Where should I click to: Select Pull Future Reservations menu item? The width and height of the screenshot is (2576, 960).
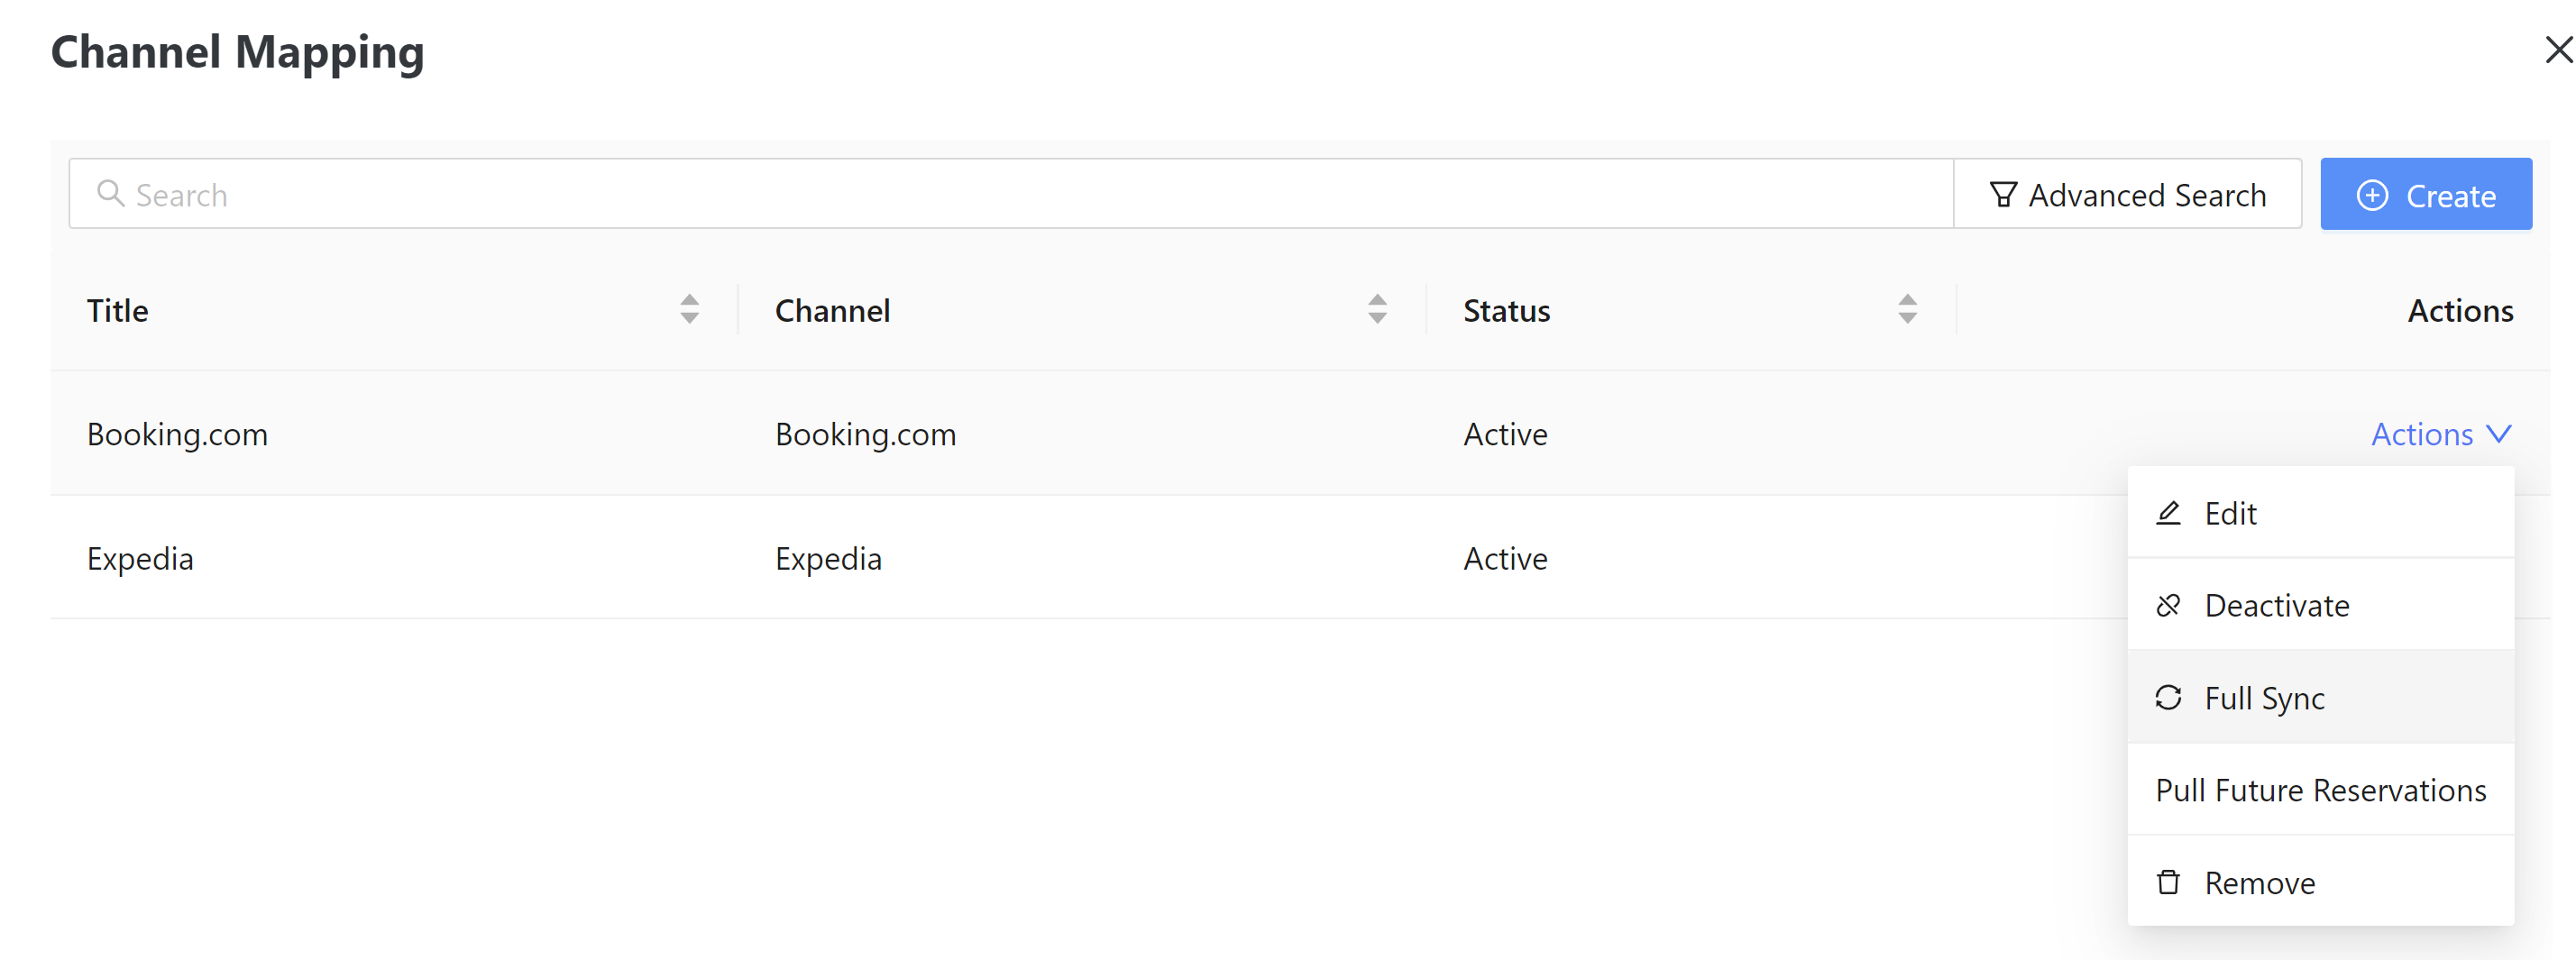[x=2320, y=790]
